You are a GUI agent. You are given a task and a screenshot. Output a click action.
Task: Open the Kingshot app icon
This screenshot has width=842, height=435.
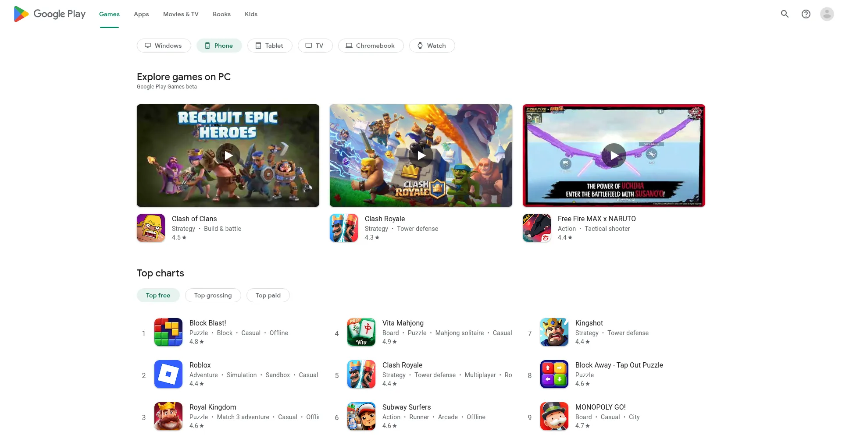tap(554, 332)
